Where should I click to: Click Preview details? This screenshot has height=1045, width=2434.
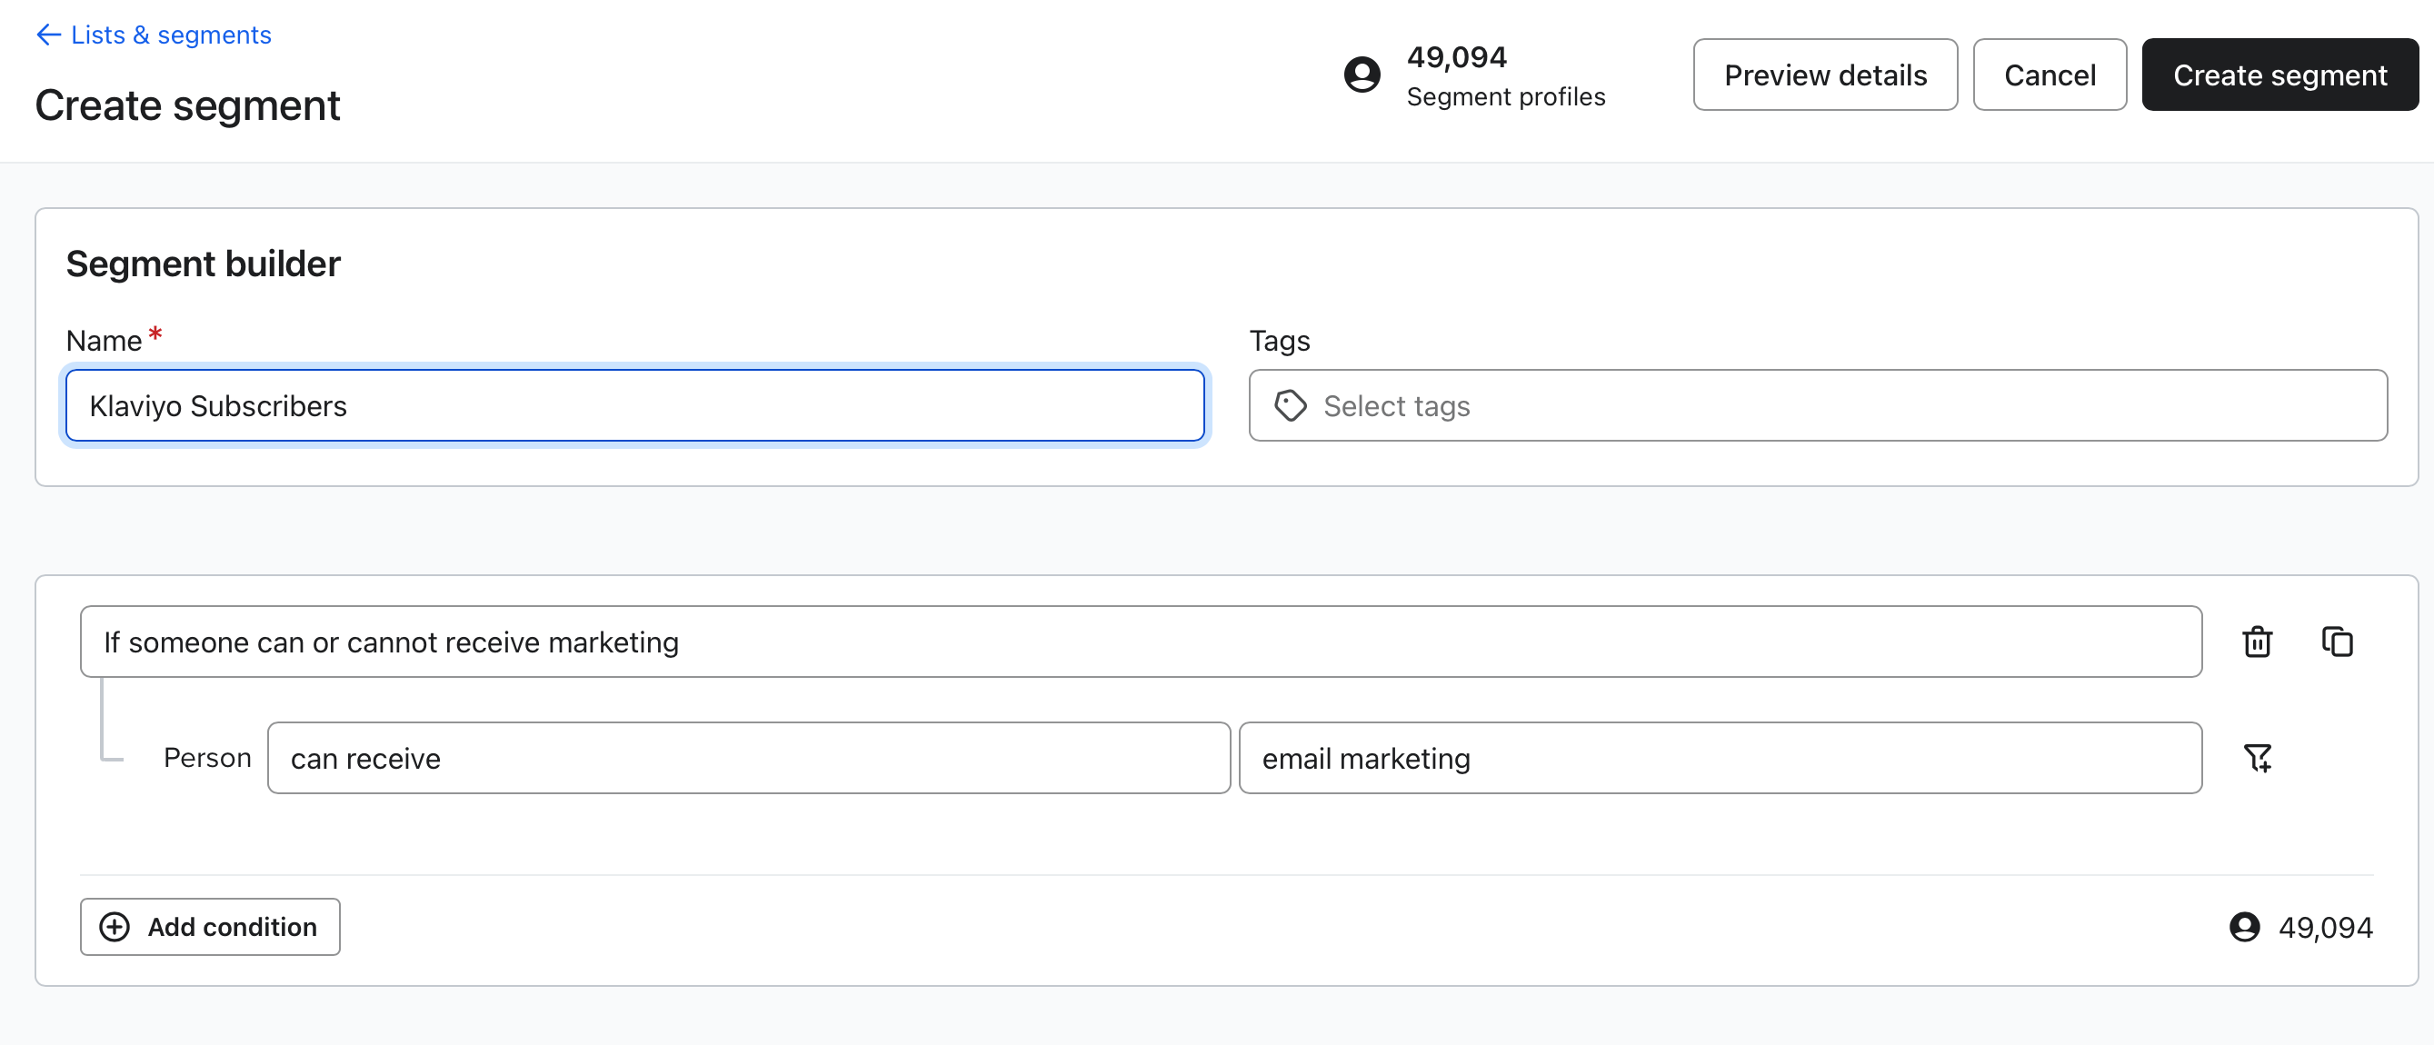[1824, 74]
